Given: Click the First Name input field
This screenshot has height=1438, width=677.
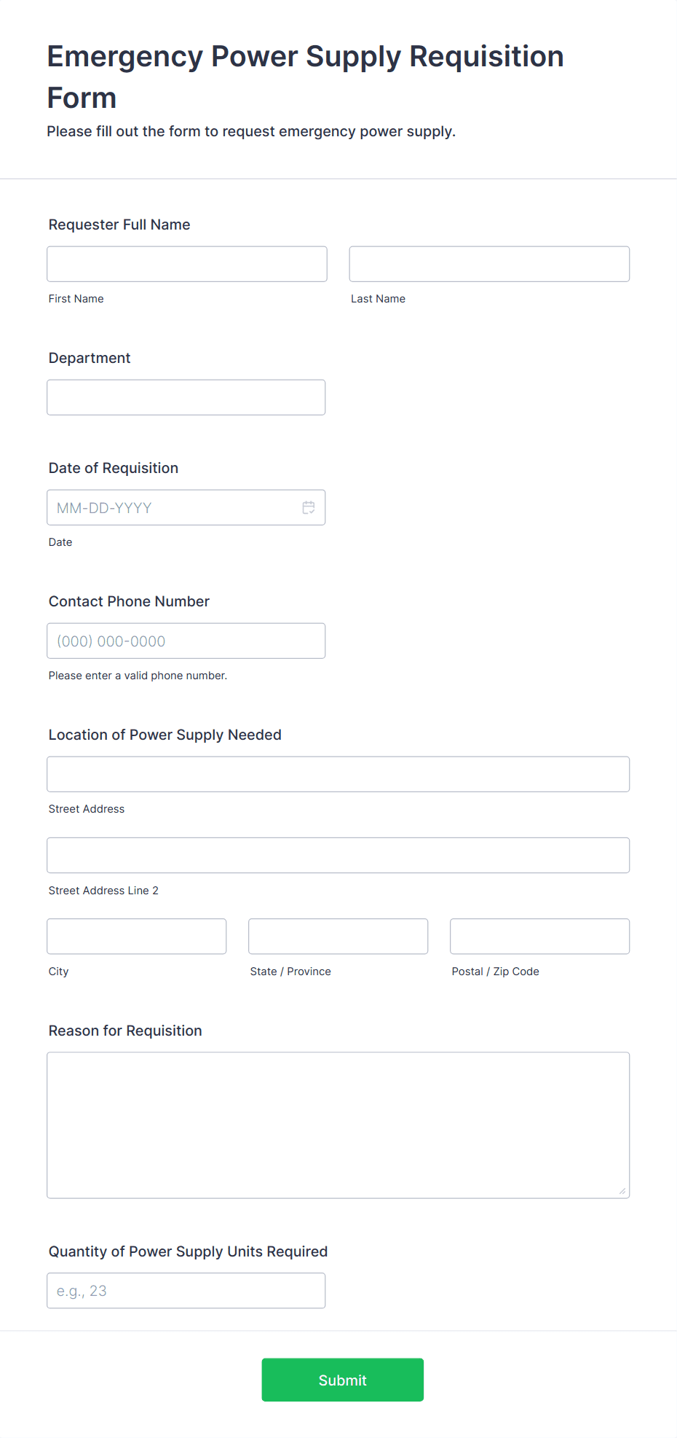Looking at the screenshot, I should point(187,264).
